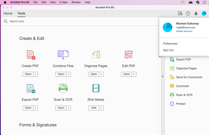Click the vertical scrollbar thumb of the tools list
Image resolution: width=209 pixels, height=135 pixels.
point(160,56)
